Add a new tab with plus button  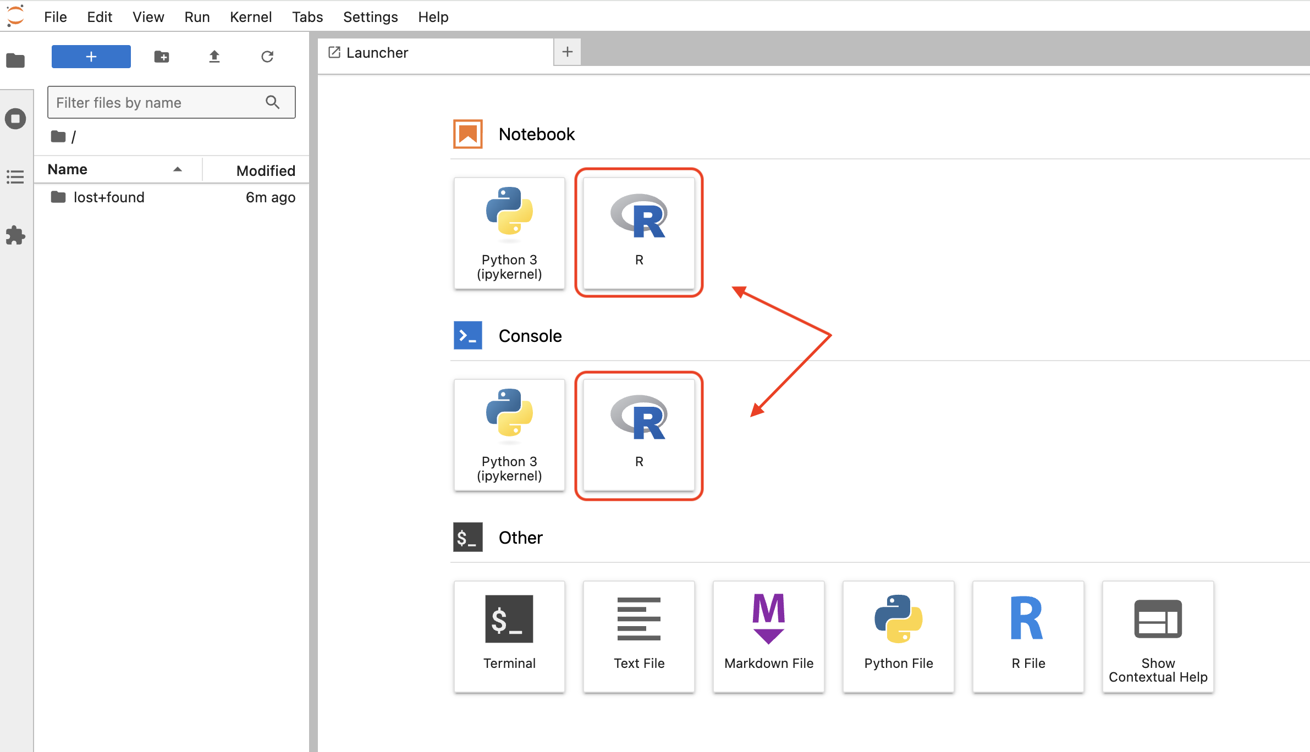[x=568, y=52]
